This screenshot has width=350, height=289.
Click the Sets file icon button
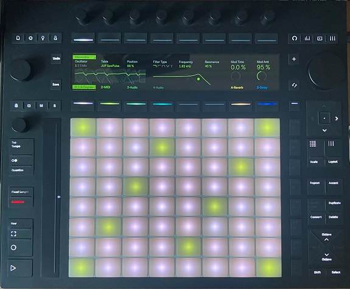tap(18, 38)
